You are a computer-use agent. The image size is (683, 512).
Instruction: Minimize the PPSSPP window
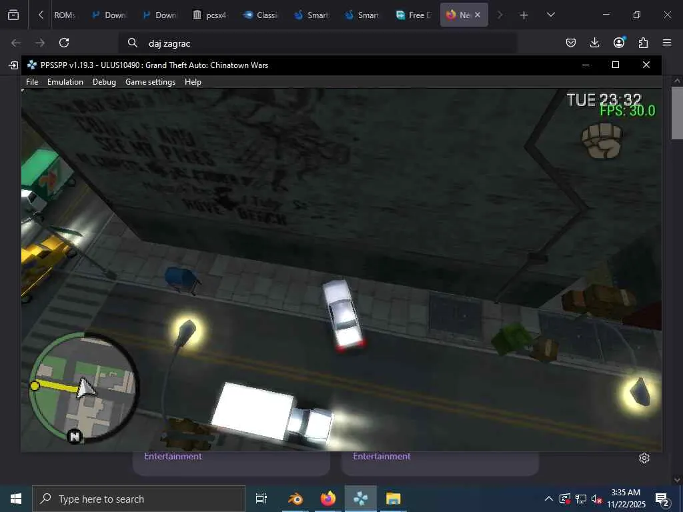pos(586,65)
